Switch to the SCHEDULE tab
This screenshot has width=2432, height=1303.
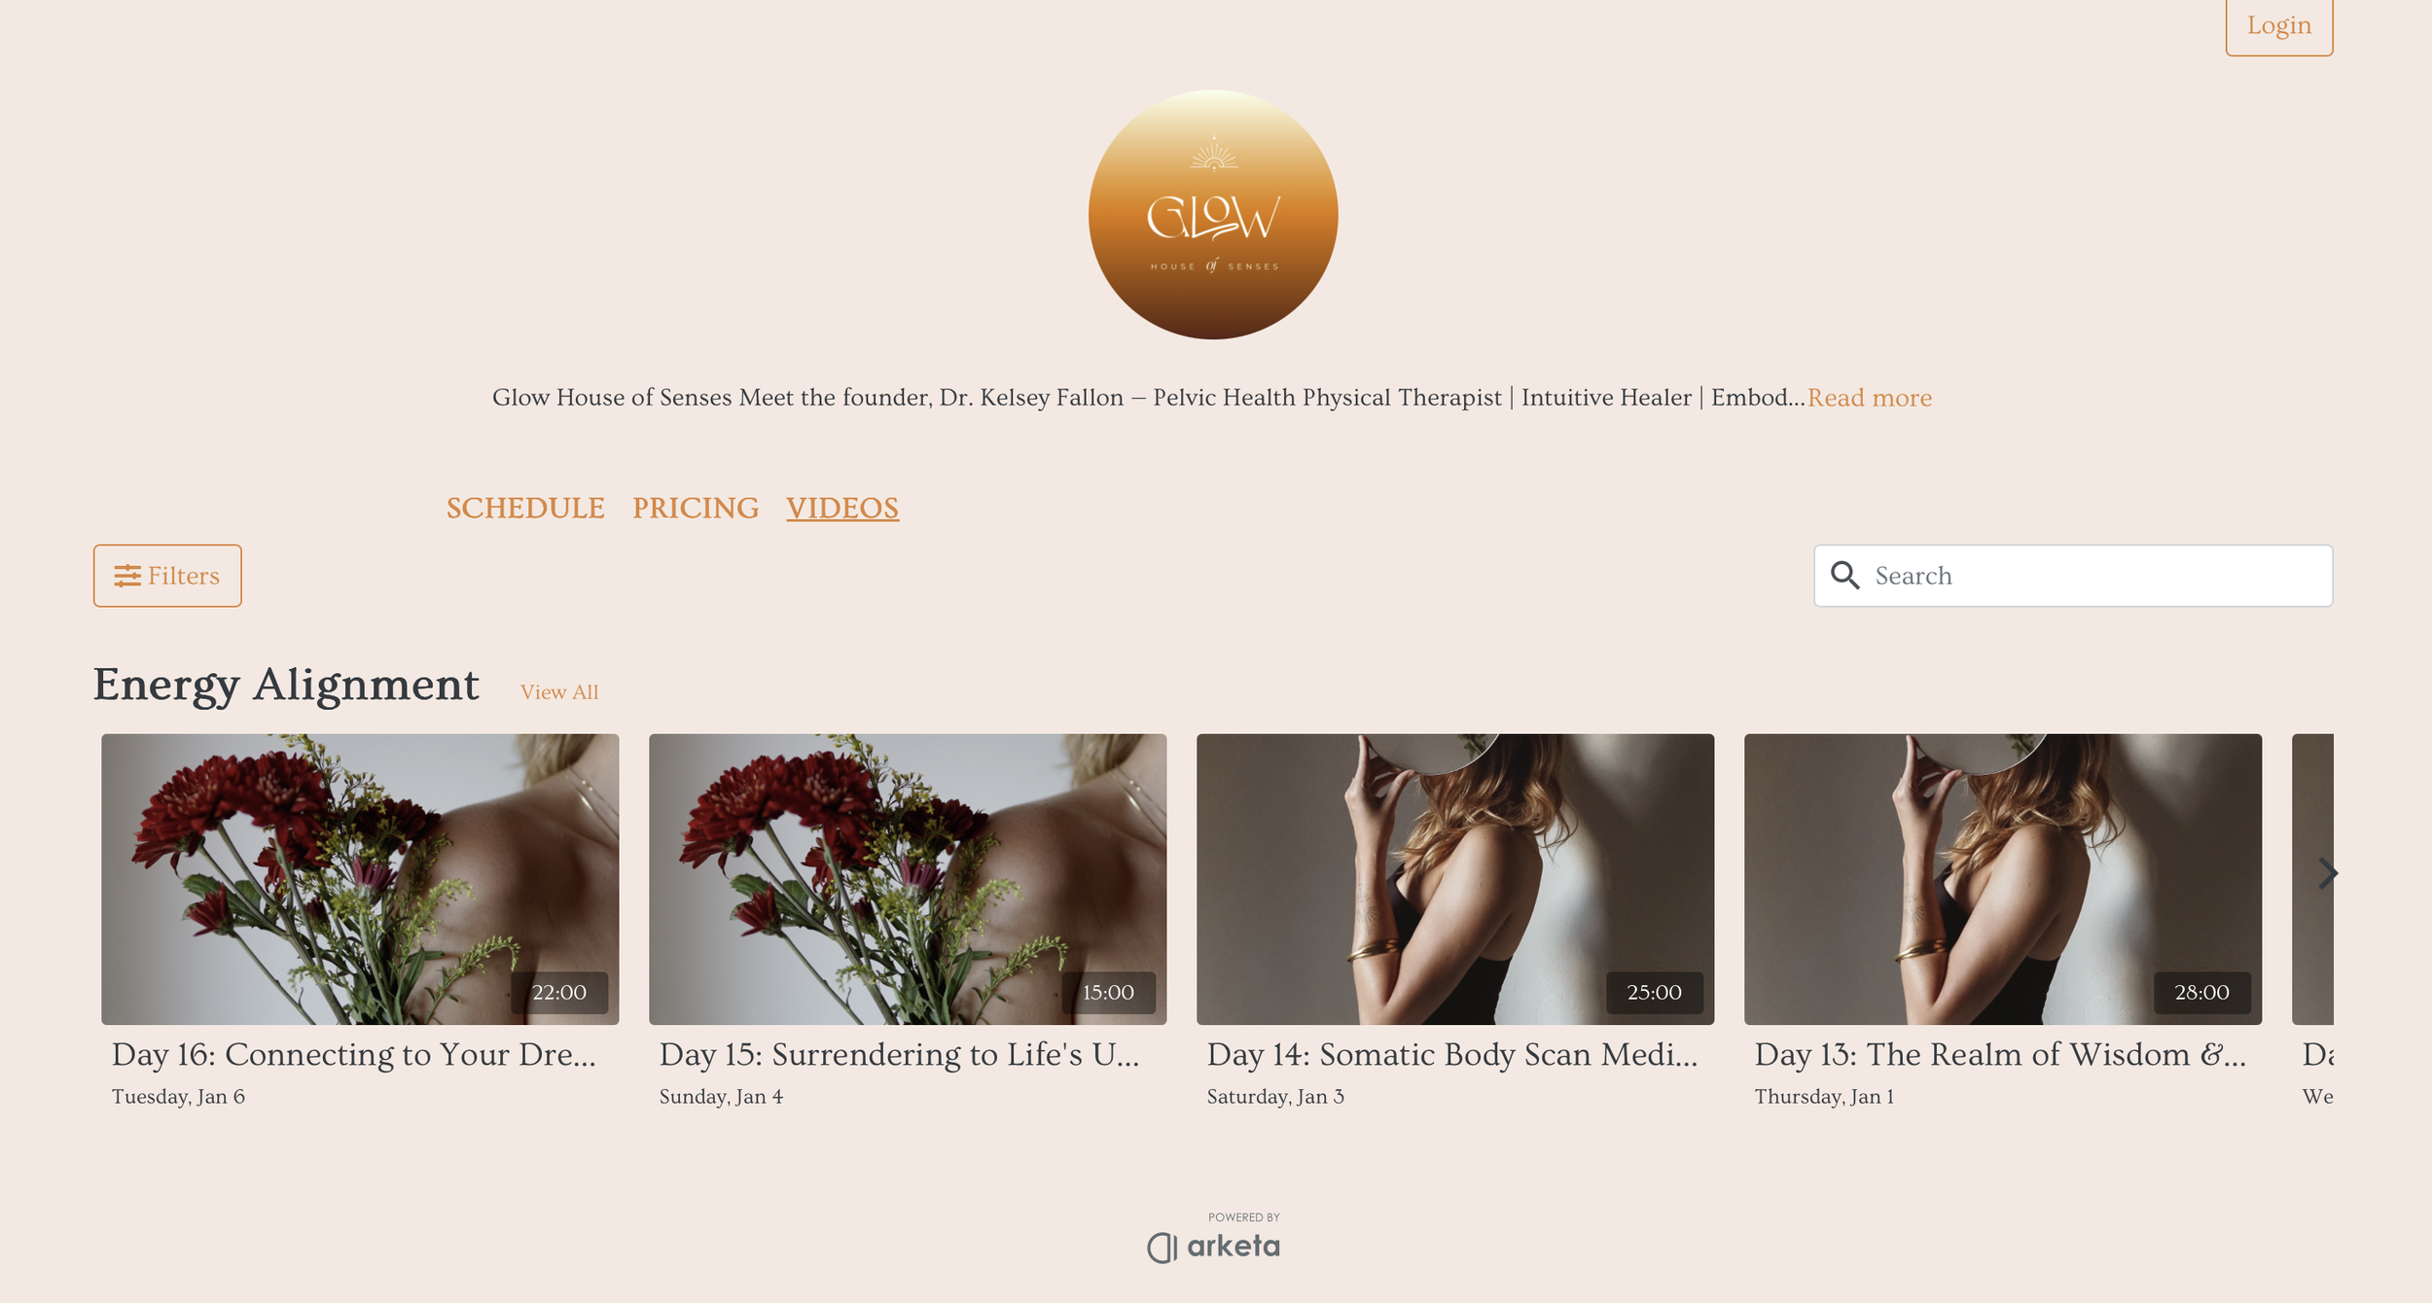pos(525,508)
